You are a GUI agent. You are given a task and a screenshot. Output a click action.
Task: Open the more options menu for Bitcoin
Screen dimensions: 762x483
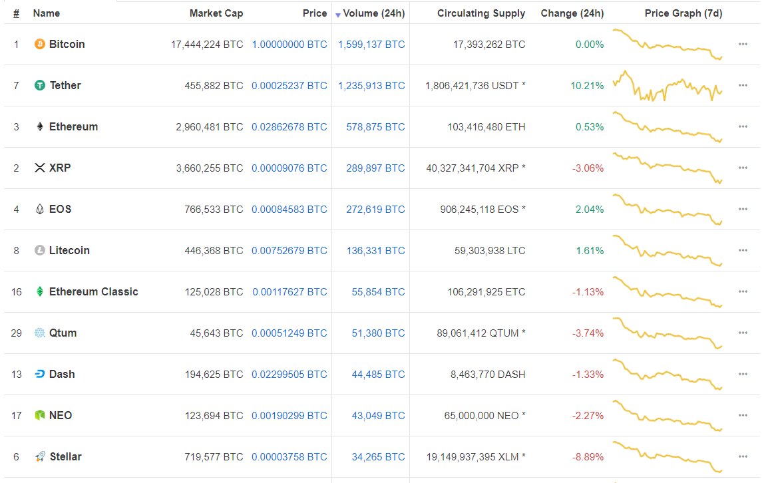click(x=743, y=45)
